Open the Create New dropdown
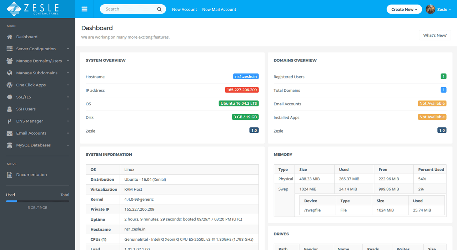This screenshot has height=250, width=457. (x=404, y=9)
